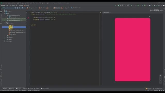Switch editor to Code view
This screenshot has height=93, width=165.
click(152, 10)
